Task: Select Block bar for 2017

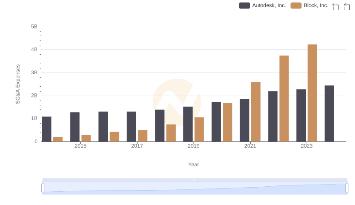Action: 142,136
